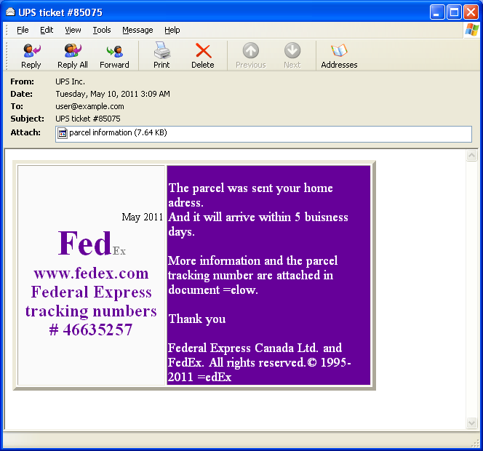Open the Addresses book
This screenshot has width=483, height=451.
tap(339, 55)
